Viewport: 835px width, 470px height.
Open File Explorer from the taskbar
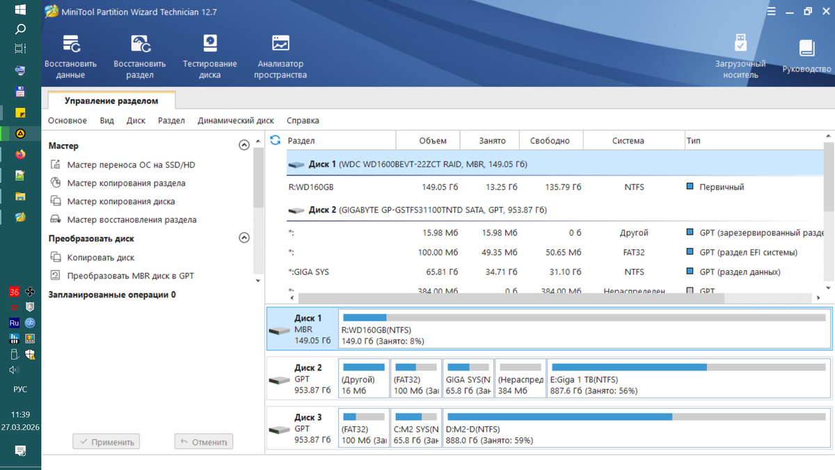(20, 196)
